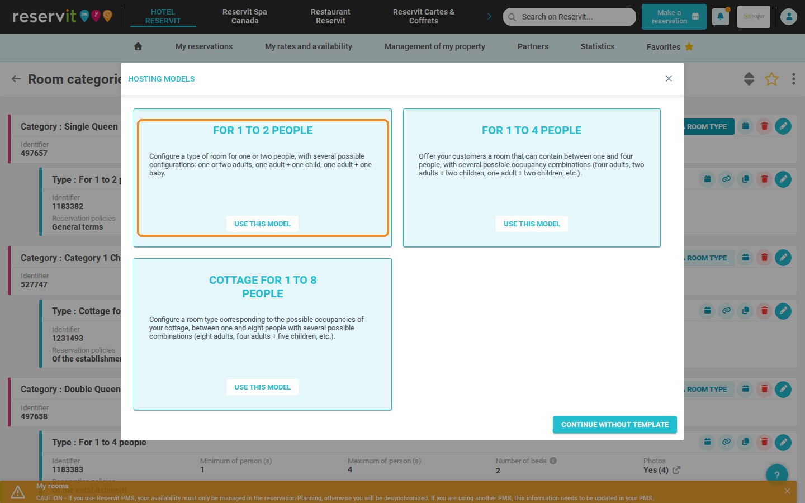Viewport: 805px width, 503px height.
Task: Use the Cottage for 1 to 8 People model
Action: point(262,387)
